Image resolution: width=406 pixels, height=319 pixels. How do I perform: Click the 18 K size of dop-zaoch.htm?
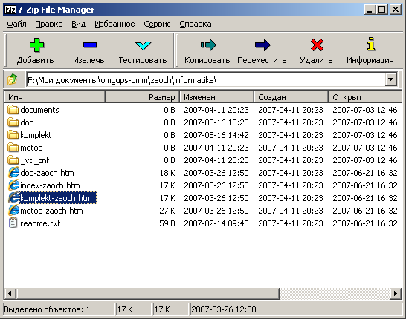(167, 173)
